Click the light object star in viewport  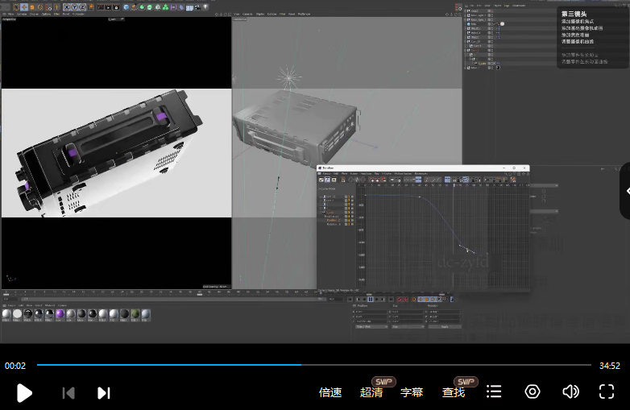coord(289,78)
